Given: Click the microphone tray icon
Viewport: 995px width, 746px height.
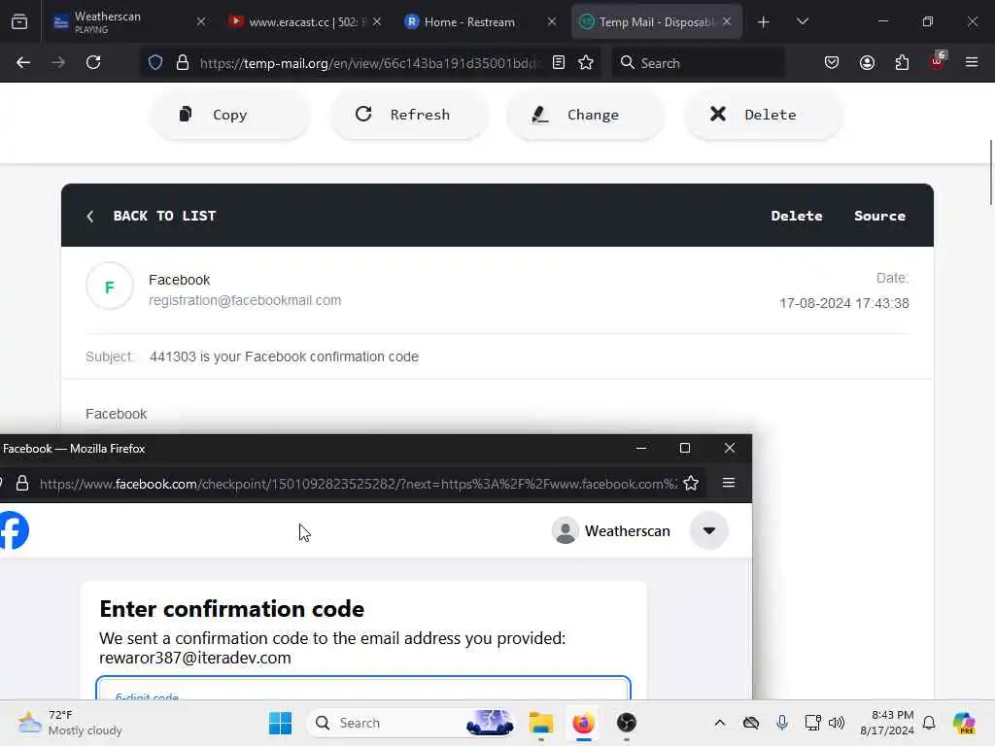Looking at the screenshot, I should pyautogui.click(x=782, y=723).
